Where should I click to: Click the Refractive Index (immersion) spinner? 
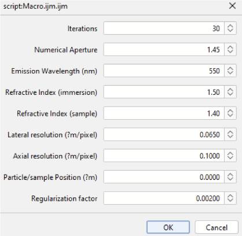230,92
